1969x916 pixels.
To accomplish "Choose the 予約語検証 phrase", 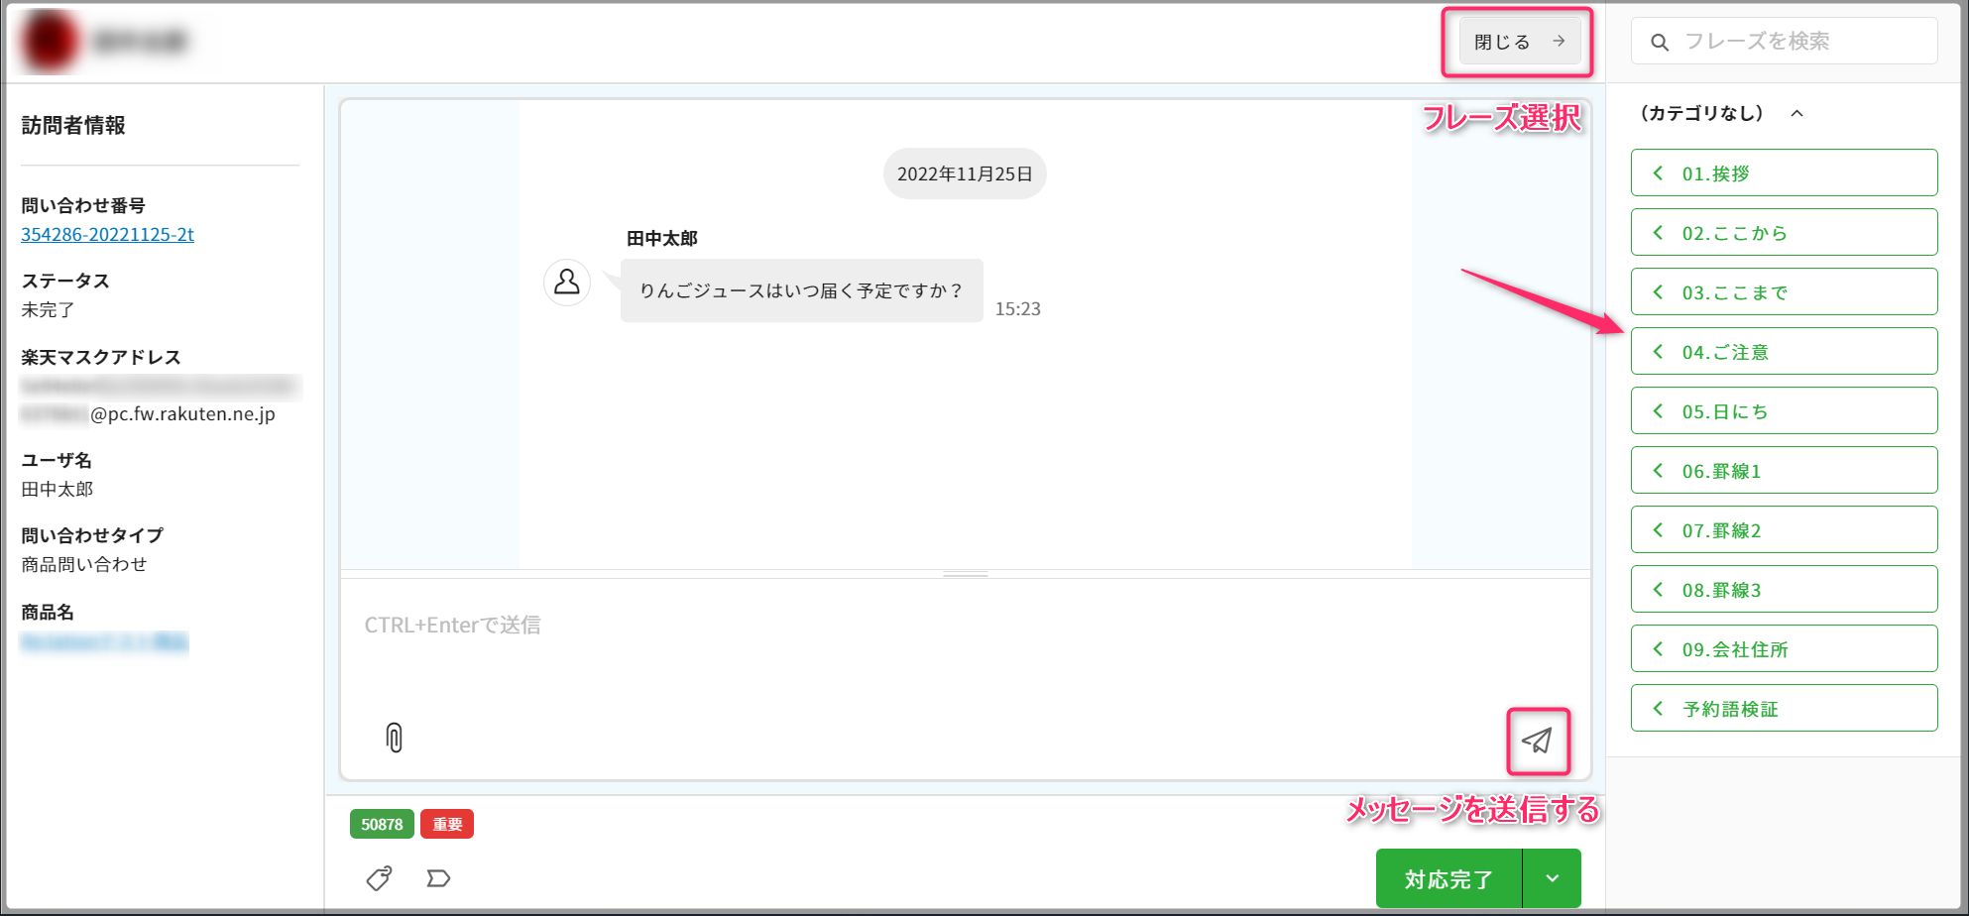I will (1783, 709).
